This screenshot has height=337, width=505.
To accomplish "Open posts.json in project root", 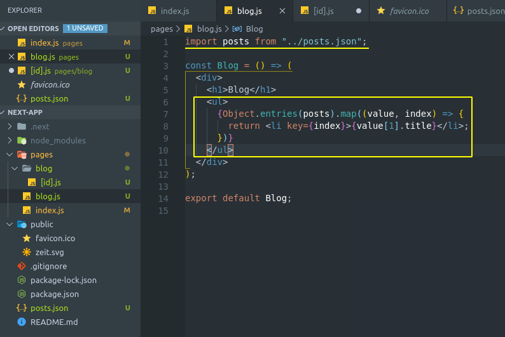I will click(70, 308).
